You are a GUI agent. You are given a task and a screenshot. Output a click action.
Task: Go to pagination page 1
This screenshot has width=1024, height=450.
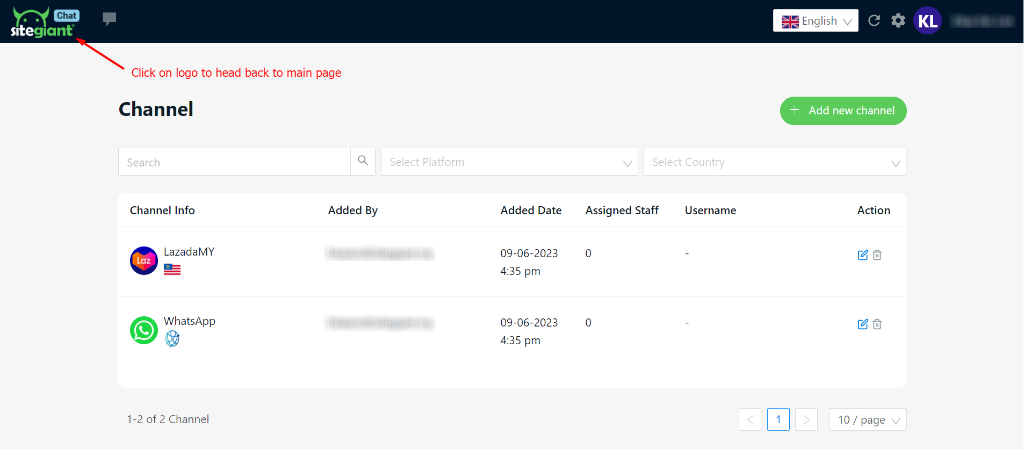[778, 419]
